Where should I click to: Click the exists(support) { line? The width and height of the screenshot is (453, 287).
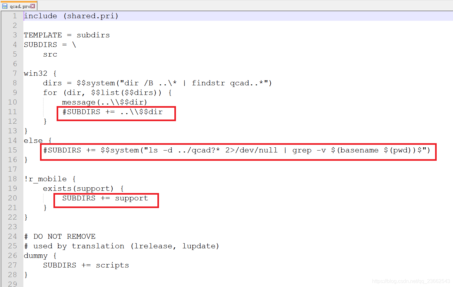click(x=83, y=189)
